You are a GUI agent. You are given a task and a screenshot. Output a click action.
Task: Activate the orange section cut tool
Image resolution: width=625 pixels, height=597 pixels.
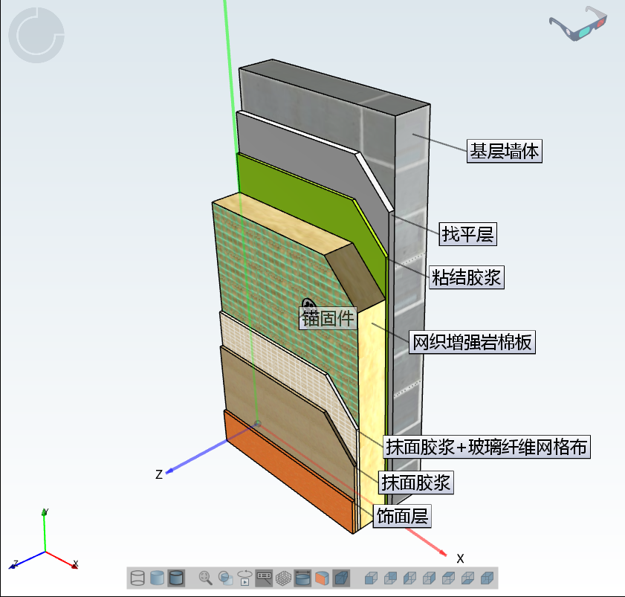(x=322, y=578)
